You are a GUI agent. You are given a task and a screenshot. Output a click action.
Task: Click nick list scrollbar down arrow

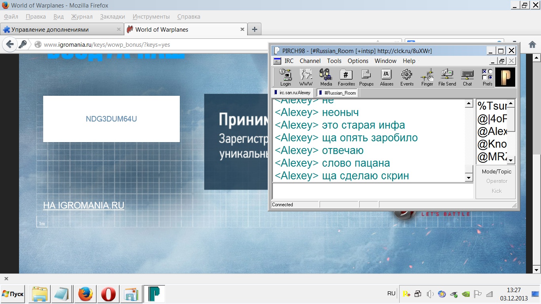(511, 160)
